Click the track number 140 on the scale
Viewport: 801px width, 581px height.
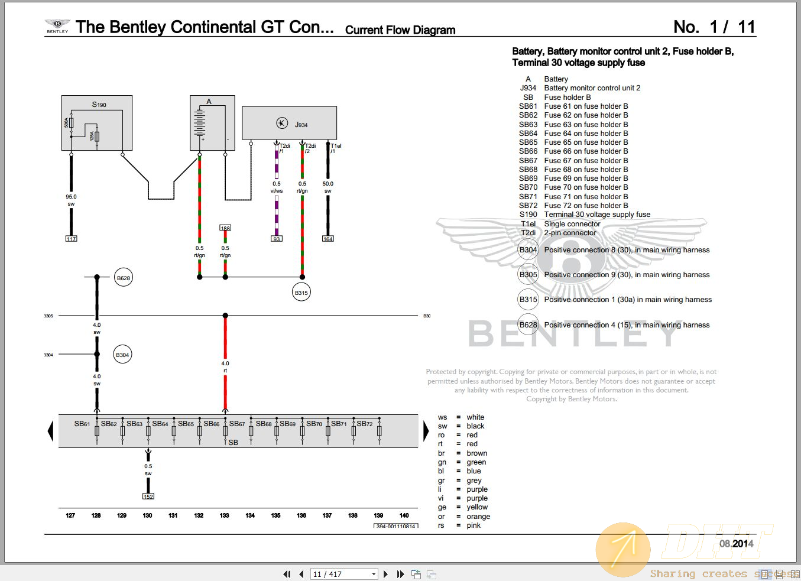(404, 515)
